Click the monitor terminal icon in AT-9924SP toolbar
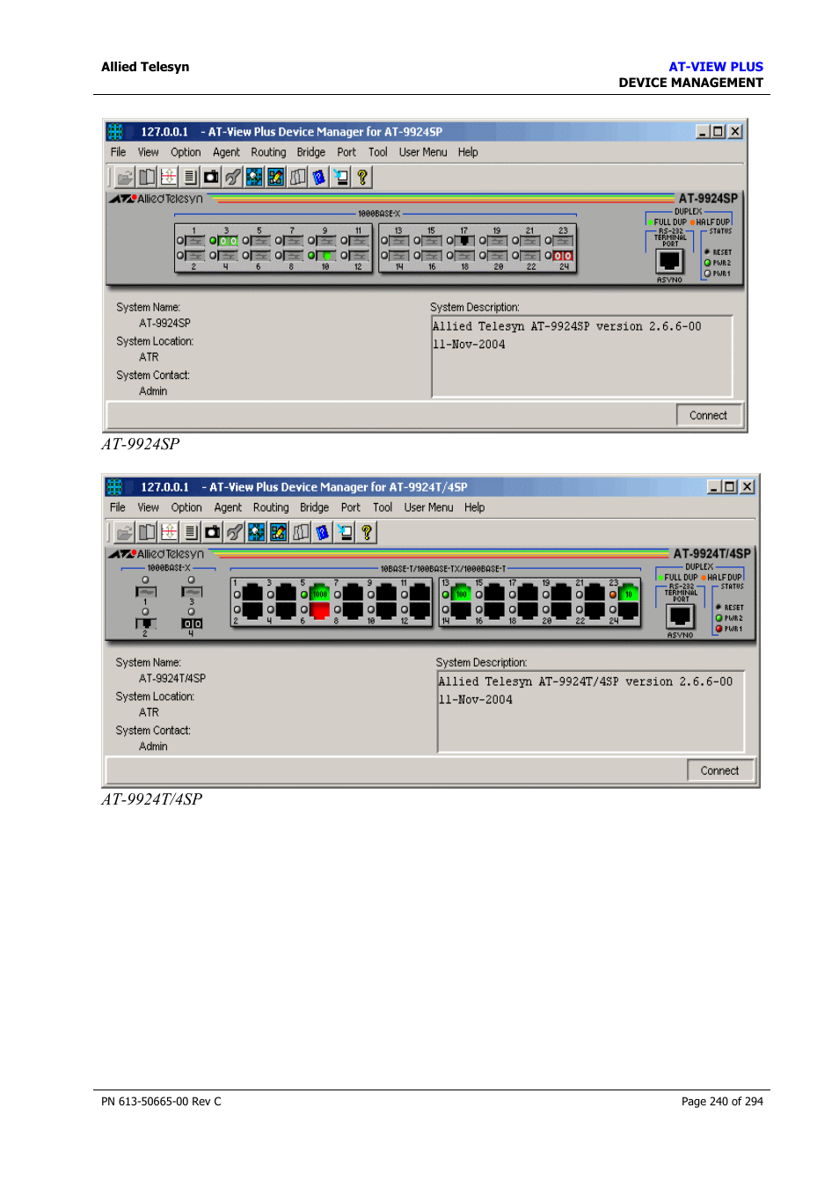 (340, 177)
